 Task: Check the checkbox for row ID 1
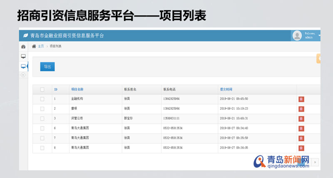[42, 99]
